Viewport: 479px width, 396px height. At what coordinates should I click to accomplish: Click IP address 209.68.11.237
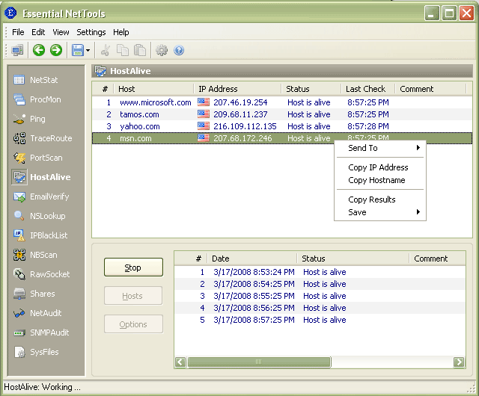(240, 114)
